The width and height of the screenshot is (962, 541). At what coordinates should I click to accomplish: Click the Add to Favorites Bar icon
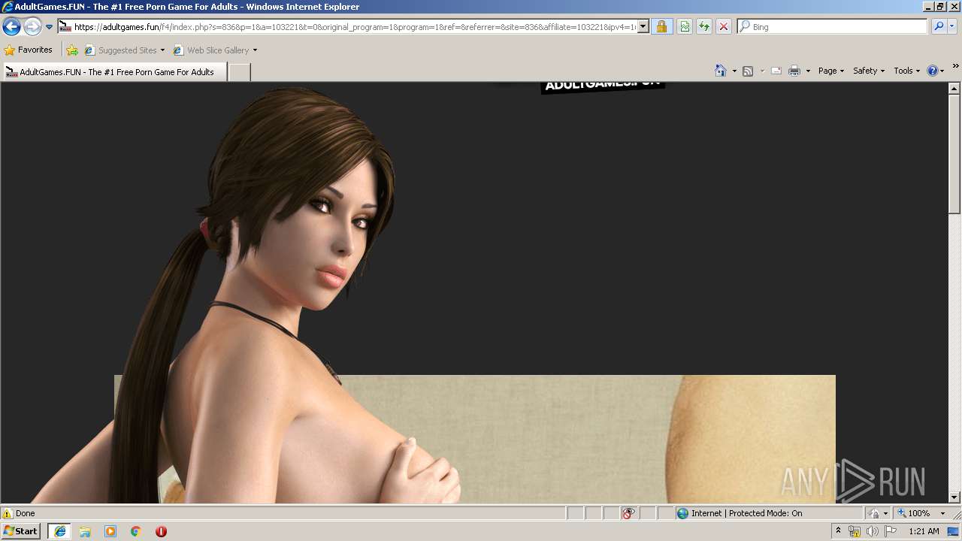72,50
